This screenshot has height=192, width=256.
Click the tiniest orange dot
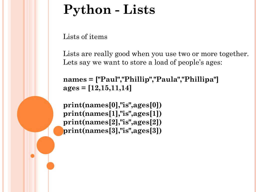tap(32, 156)
